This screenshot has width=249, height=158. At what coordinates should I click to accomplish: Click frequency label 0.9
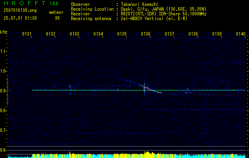(4, 91)
